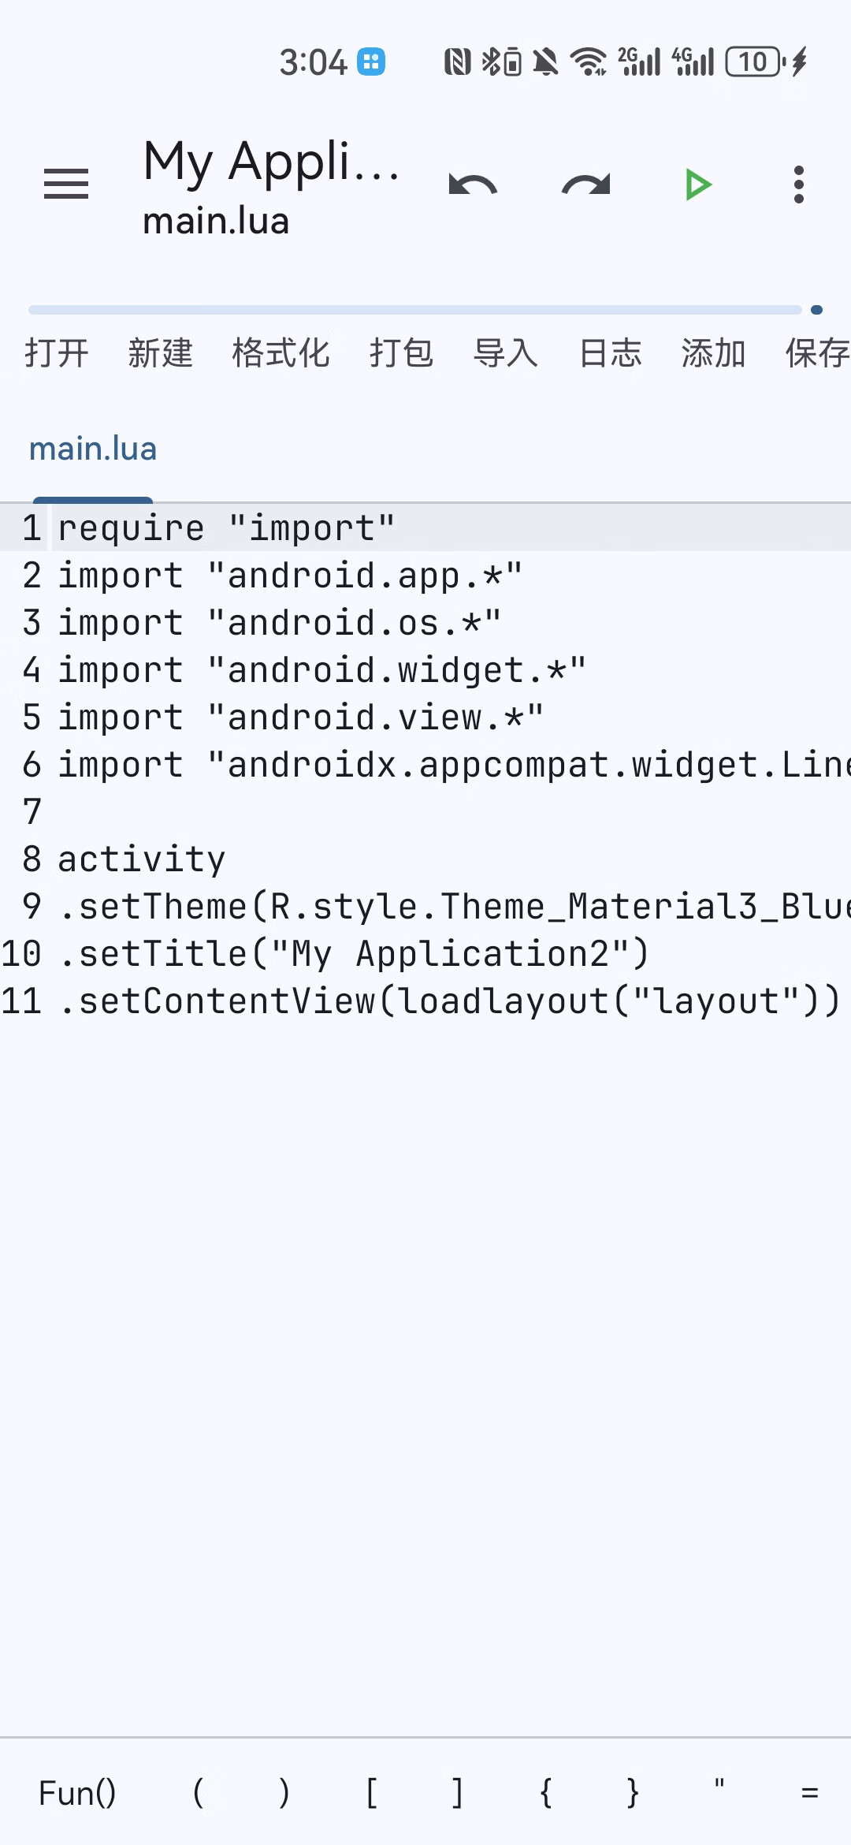Insert a left square bracket symbol
The image size is (851, 1845).
tap(371, 1794)
